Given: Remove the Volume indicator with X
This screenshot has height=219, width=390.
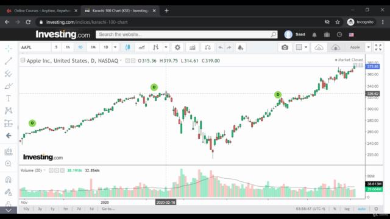Looking at the screenshot, I should (x=62, y=170).
